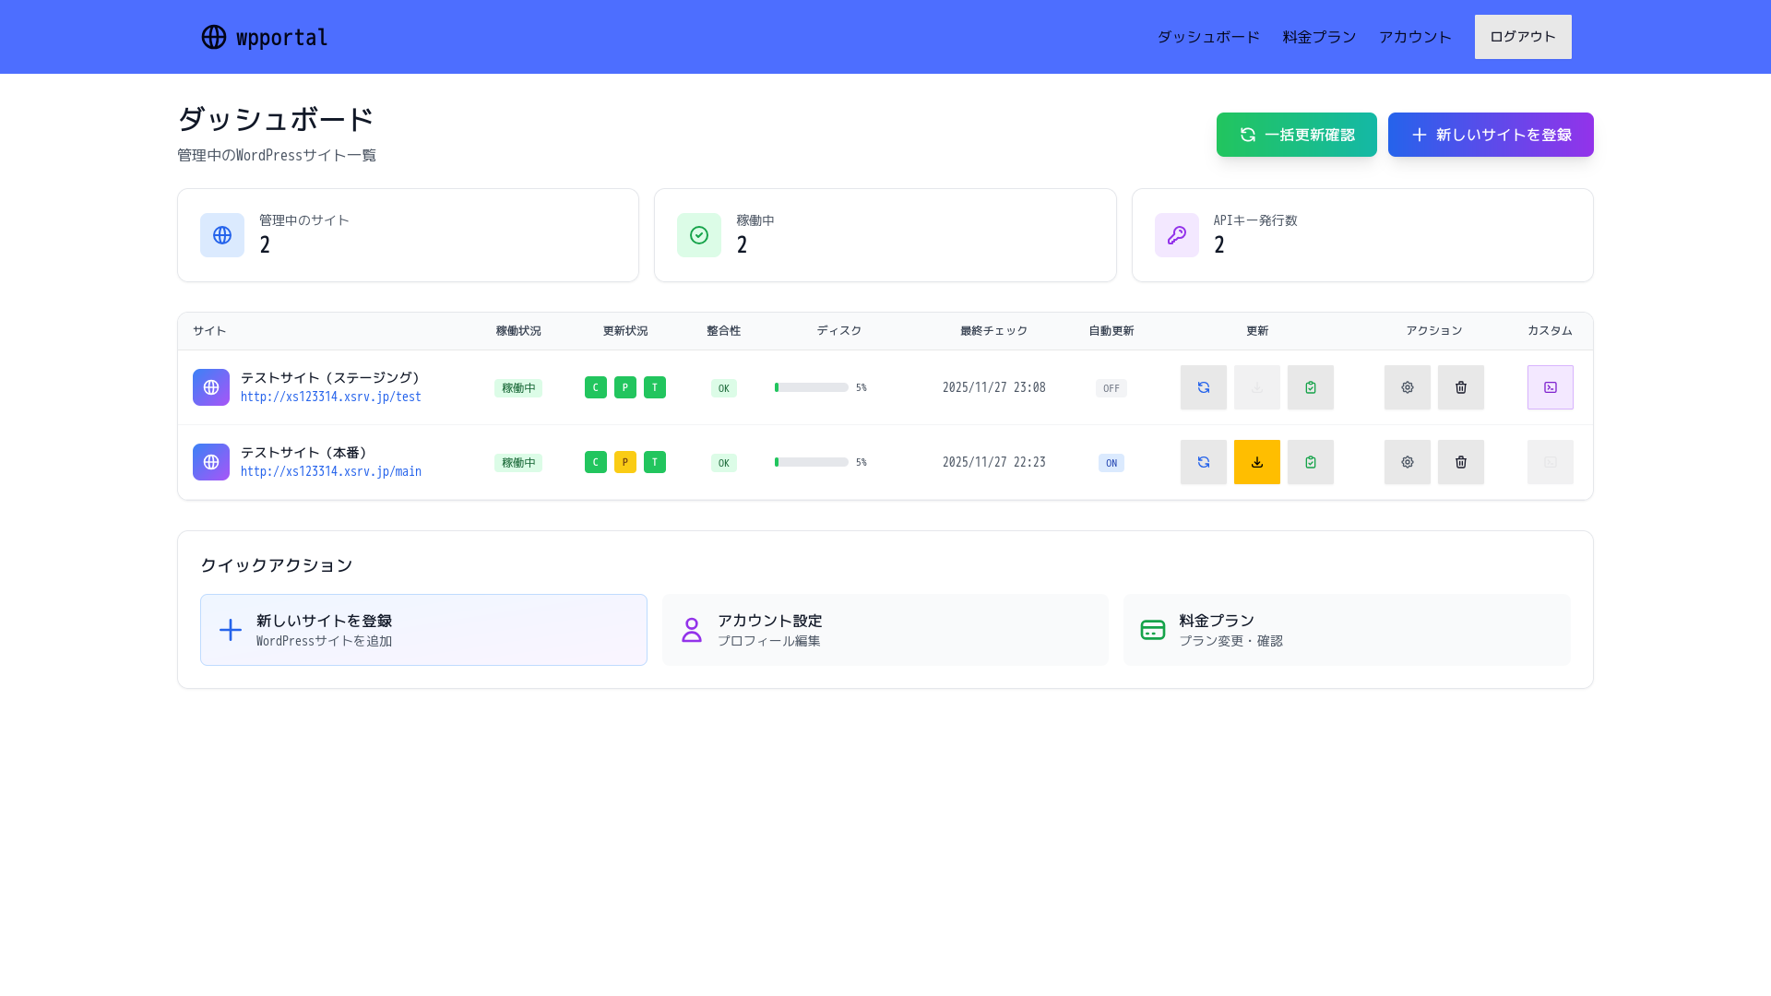Open http://xs123314.xsrv.jp/test site link

330,397
